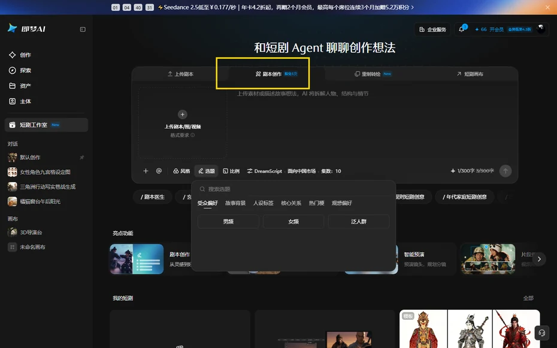557x348 pixels.
Task: Switch to the 短剧画布 tab
Action: [x=470, y=74]
